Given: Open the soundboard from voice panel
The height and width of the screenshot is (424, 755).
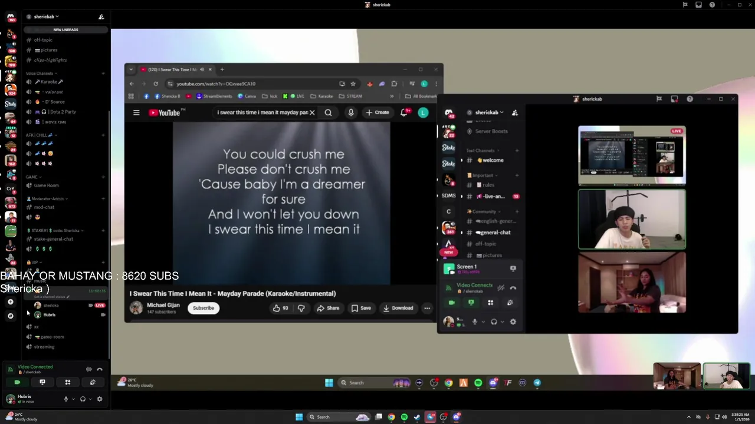Looking at the screenshot, I should point(93,382).
